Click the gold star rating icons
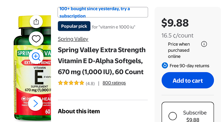This screenshot has width=224, height=122. coord(71,83)
